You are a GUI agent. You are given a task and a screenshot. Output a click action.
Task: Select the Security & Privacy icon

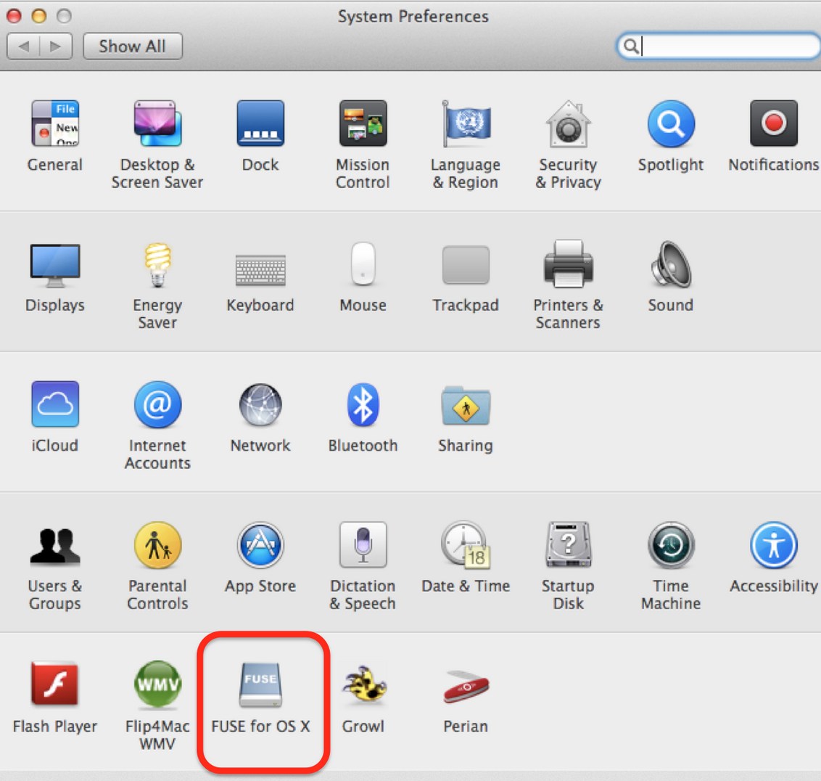[x=568, y=123]
